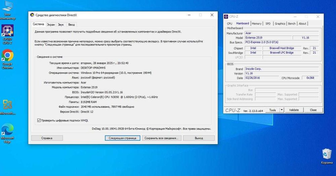The width and height of the screenshot is (336, 176).
Task: Open the Google Chrome desktop icon
Action: [7, 59]
